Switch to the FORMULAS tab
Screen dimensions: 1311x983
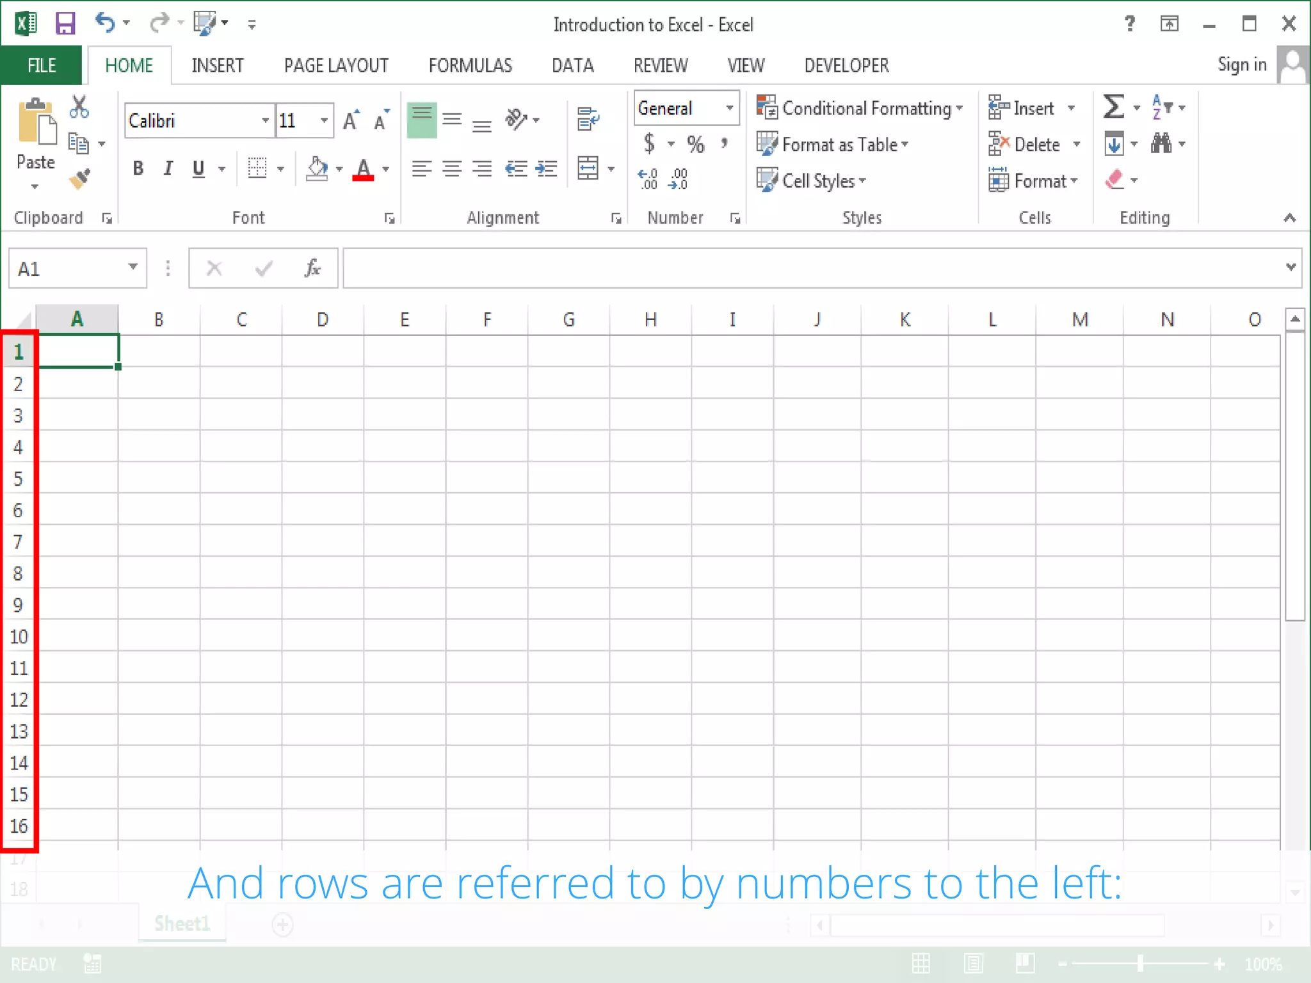[471, 65]
